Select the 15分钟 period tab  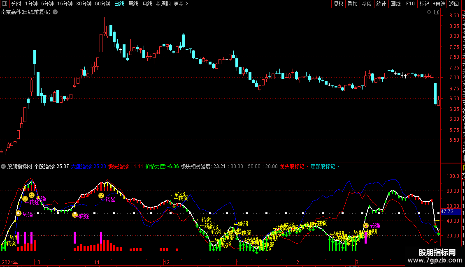pos(65,4)
